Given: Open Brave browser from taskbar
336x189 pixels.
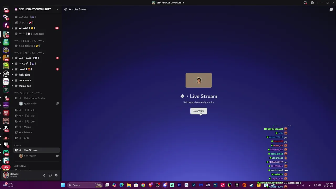Looking at the screenshot, I should click(150, 185).
